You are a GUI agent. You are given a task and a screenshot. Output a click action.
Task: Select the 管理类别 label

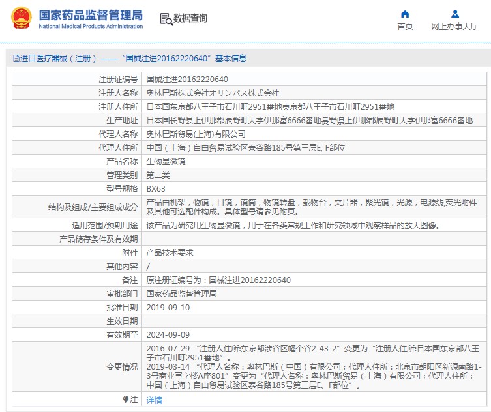click(x=122, y=175)
